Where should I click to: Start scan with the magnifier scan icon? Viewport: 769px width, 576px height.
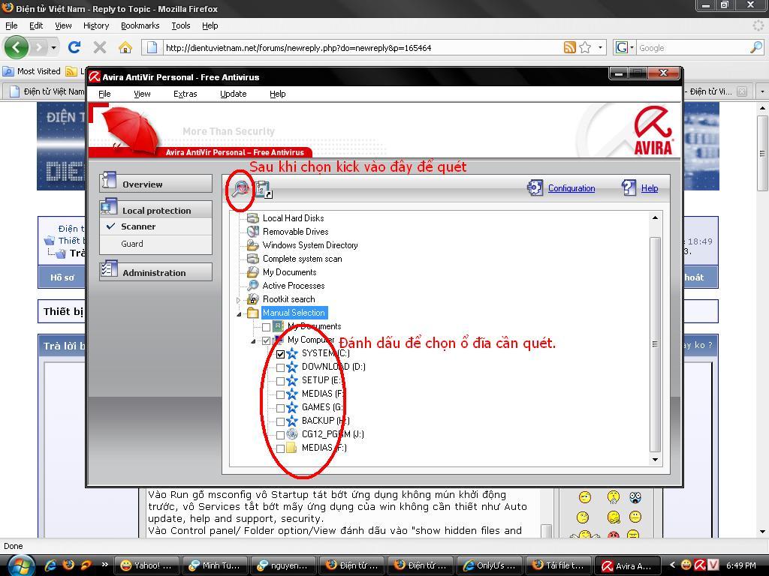point(241,188)
